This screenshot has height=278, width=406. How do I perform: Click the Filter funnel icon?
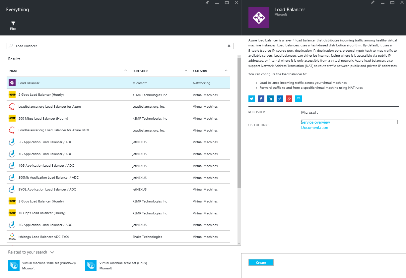tap(13, 24)
